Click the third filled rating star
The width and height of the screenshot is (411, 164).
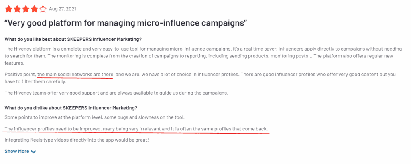[26, 9]
